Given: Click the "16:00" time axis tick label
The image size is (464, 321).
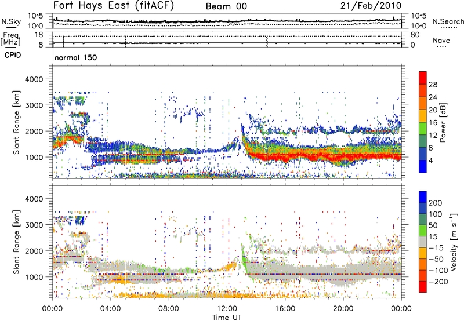Looking at the screenshot, I should coord(285,309).
